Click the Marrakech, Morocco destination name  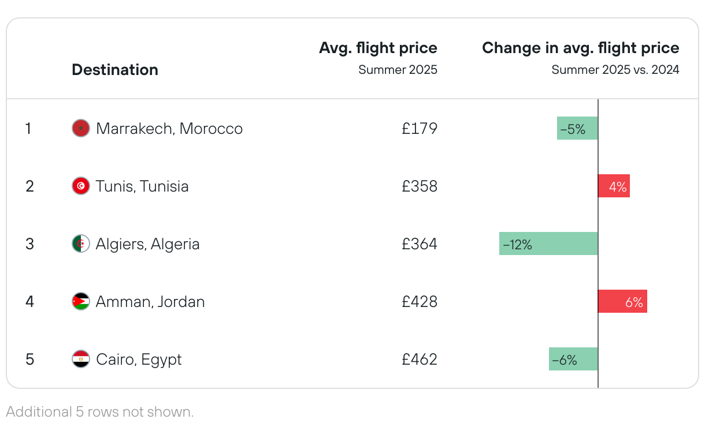point(169,128)
